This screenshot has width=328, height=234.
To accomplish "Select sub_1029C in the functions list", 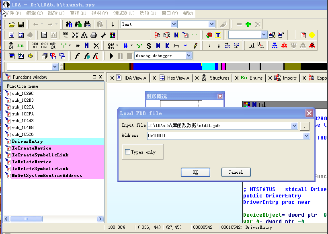I will pyautogui.click(x=54, y=93).
